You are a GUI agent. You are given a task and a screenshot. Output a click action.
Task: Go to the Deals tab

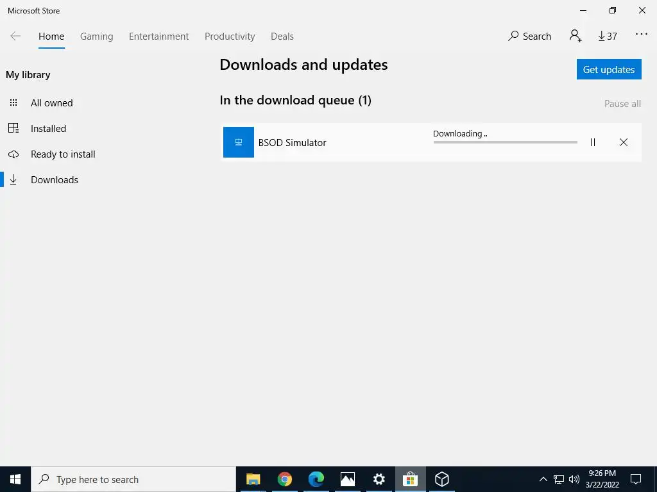pos(282,37)
